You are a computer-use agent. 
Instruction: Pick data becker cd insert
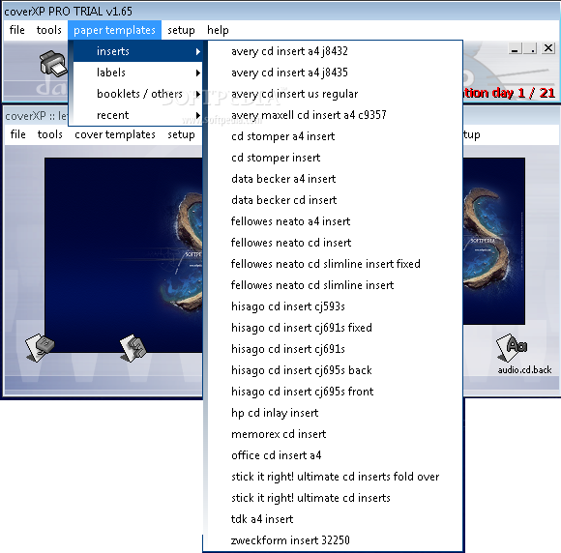[335, 200]
